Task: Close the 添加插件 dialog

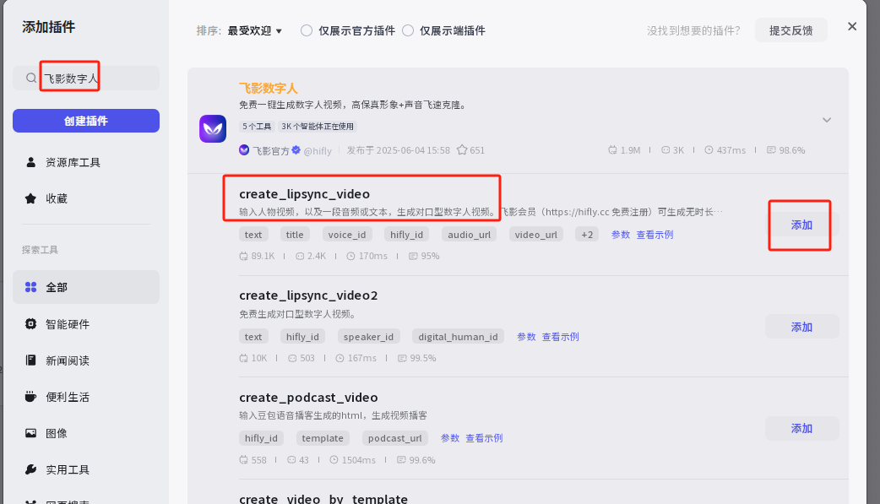Action: tap(852, 26)
